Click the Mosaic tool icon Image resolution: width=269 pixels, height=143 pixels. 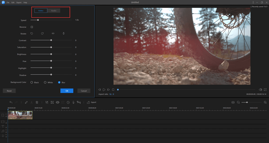[58, 102]
